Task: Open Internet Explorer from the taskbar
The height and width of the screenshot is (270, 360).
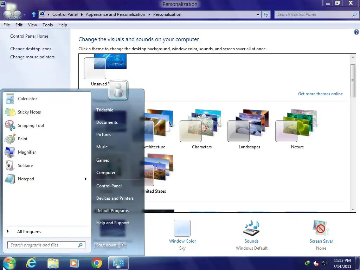Action: click(x=31, y=263)
